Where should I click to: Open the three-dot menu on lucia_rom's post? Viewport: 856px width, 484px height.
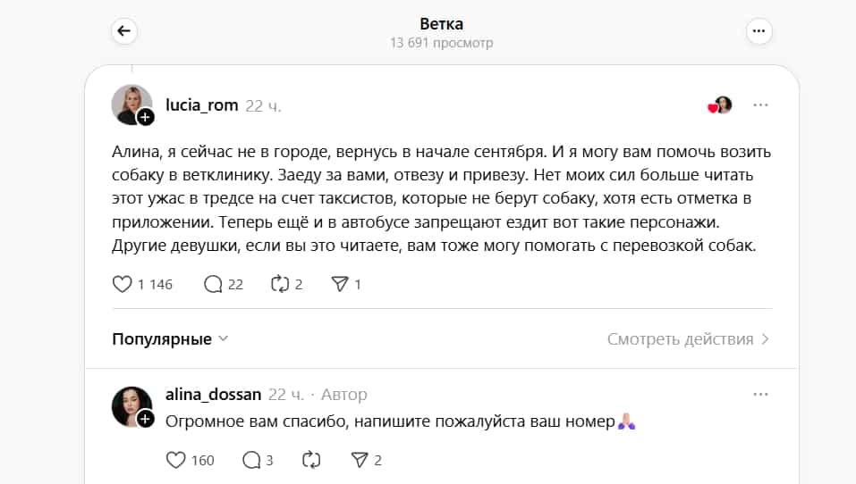(x=760, y=105)
